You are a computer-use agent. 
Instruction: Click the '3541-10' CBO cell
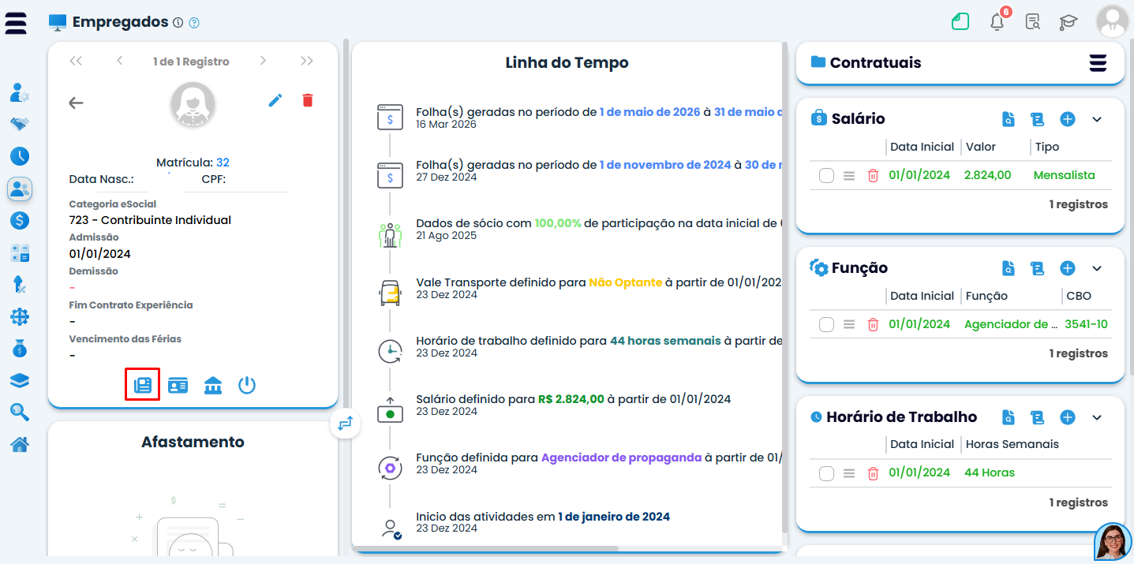(1086, 324)
